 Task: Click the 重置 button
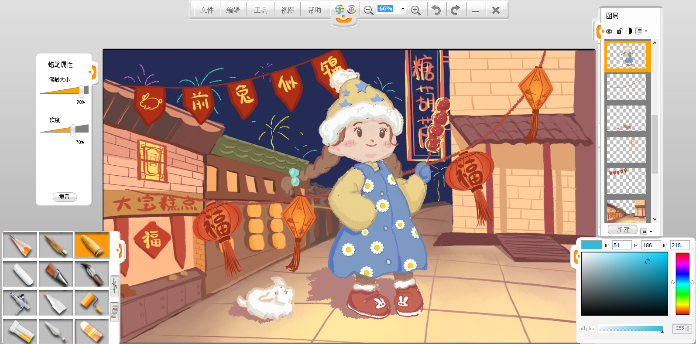pyautogui.click(x=65, y=197)
